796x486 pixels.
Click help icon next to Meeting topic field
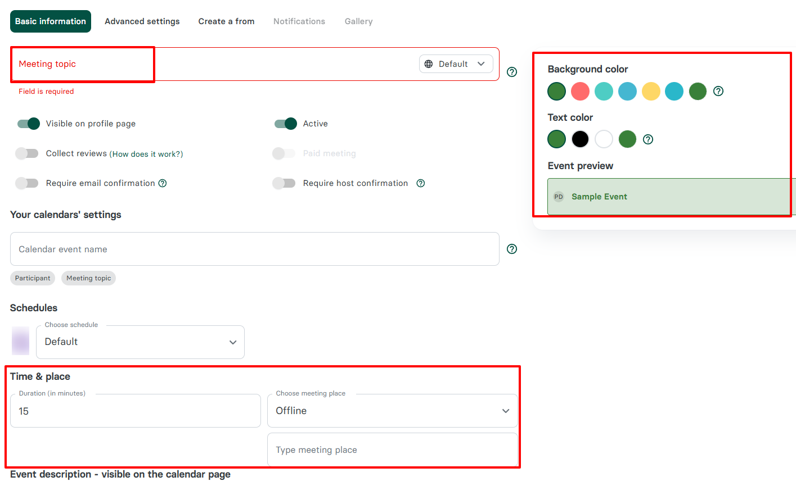[511, 72]
